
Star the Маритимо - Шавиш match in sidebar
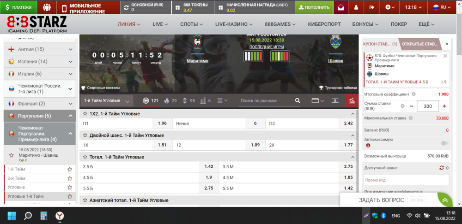tap(12, 155)
